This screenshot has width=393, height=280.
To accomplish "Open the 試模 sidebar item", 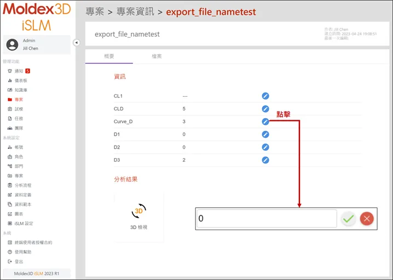I will (15, 109).
